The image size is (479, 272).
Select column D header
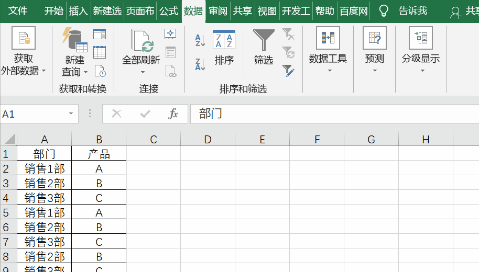tap(208, 139)
